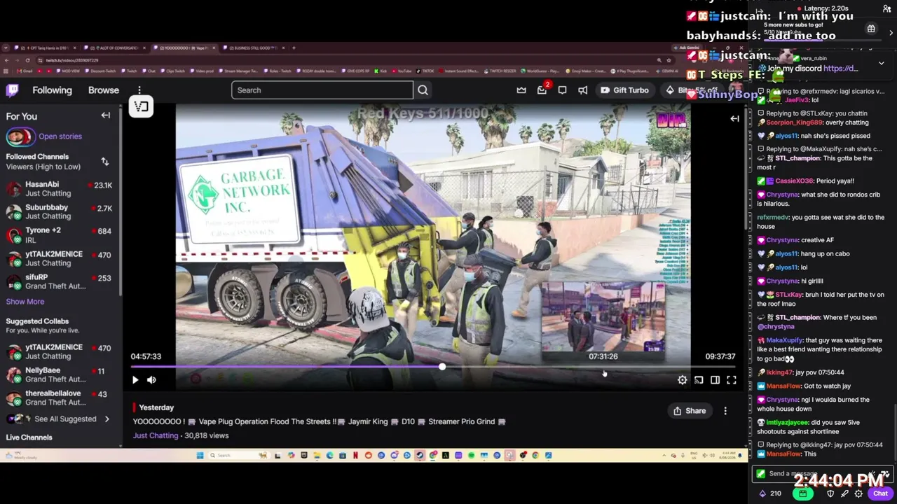Open Suburbbaby channel
897x504 pixels.
point(59,212)
